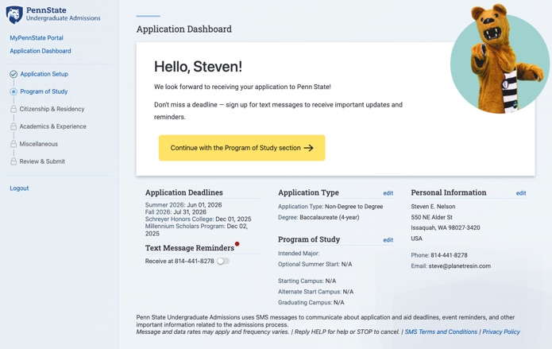The width and height of the screenshot is (552, 349).
Task: Click 'Baccalaureate (4-year)' degree value
Action: 330,218
